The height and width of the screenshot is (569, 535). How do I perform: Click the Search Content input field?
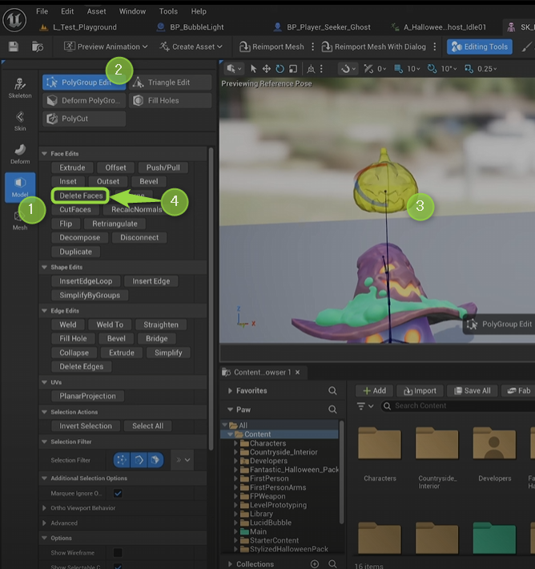pyautogui.click(x=458, y=406)
